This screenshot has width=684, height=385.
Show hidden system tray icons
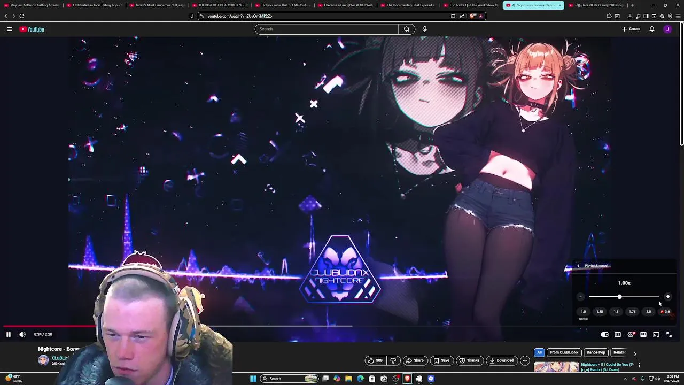[625, 379]
